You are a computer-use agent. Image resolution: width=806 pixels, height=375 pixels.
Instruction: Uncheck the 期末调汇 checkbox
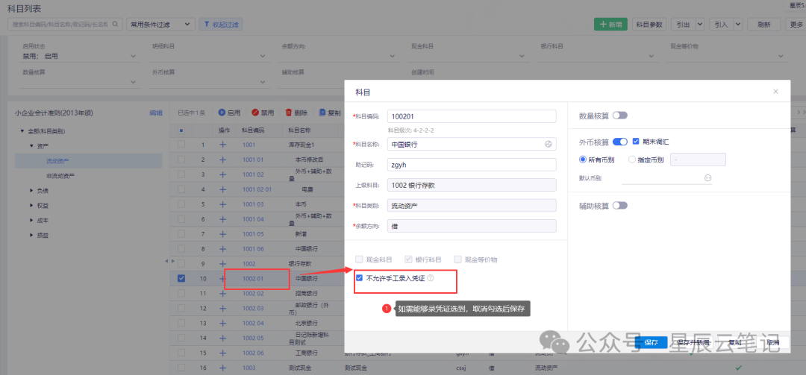point(636,141)
